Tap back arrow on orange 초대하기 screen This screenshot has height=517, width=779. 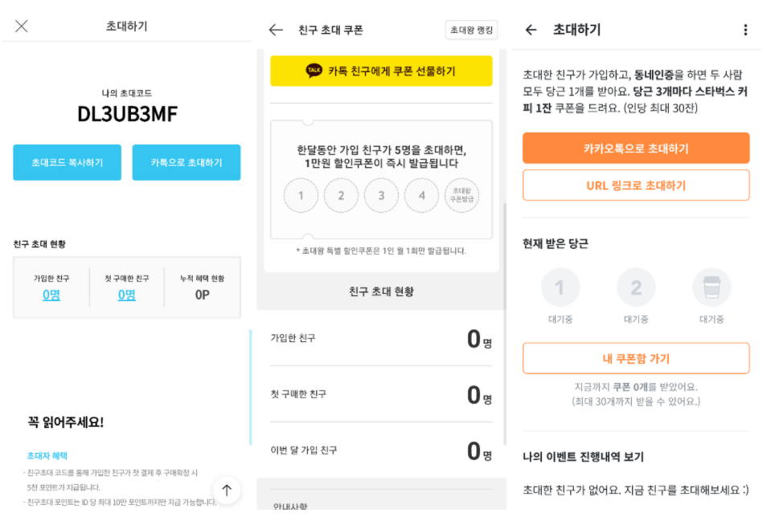[x=531, y=30]
